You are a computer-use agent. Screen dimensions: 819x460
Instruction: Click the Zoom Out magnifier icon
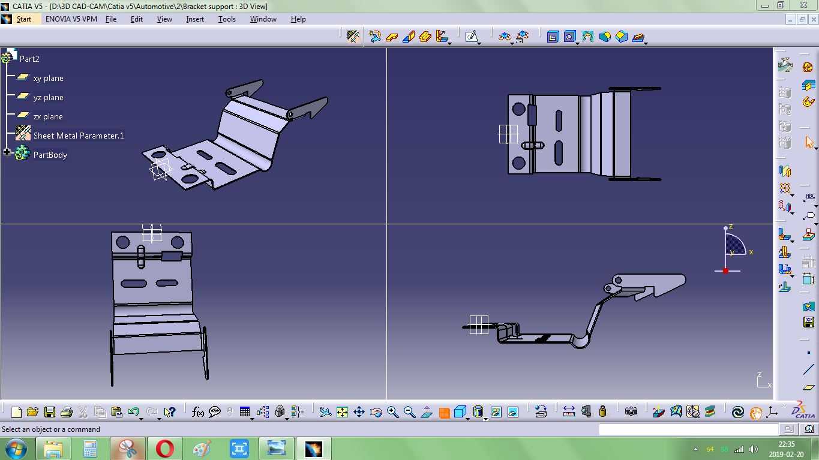point(410,412)
